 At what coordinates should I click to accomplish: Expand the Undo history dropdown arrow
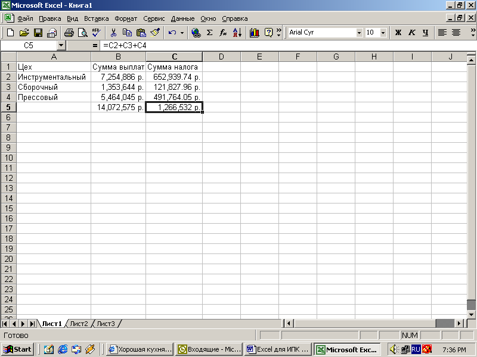click(182, 33)
